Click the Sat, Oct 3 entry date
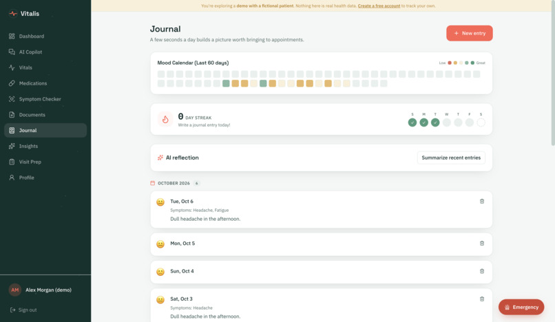Screen dimensions: 555x322 point(181,299)
